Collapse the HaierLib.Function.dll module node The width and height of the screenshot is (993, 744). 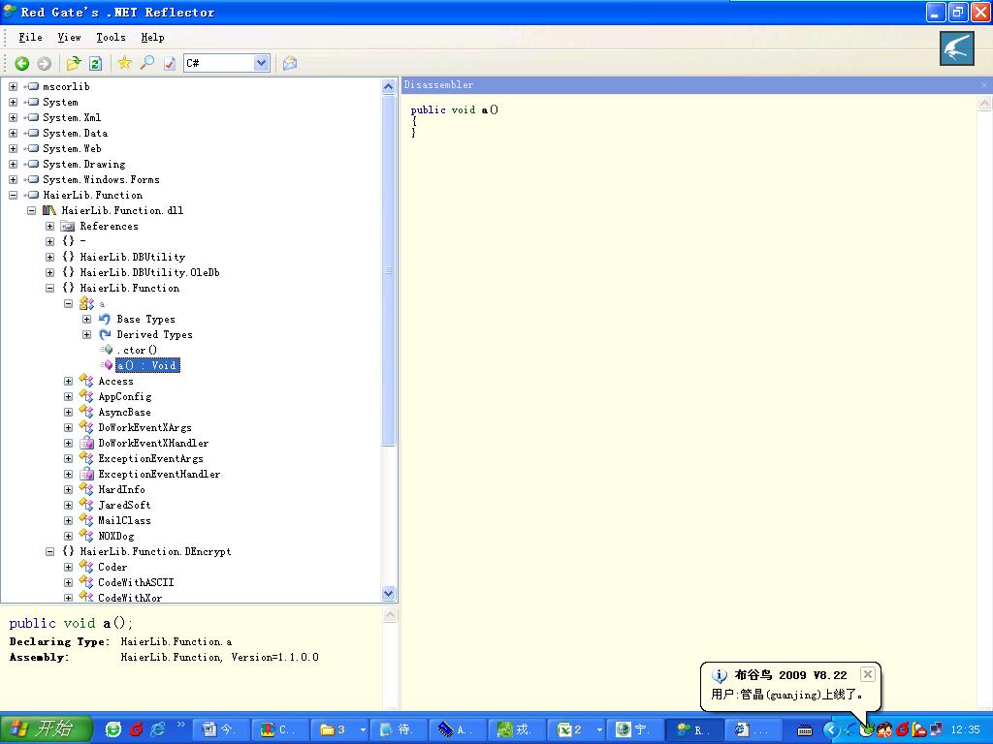click(32, 210)
